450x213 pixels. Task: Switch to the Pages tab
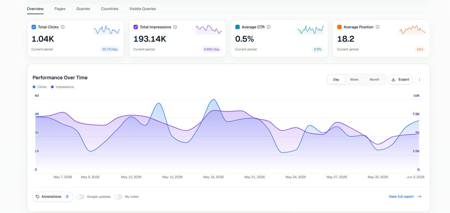[60, 9]
